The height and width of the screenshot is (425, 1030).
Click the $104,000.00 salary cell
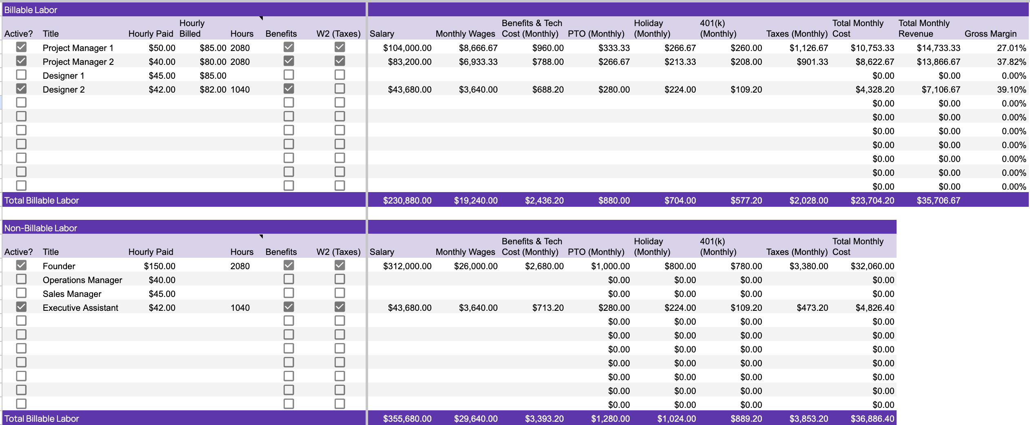click(x=407, y=48)
